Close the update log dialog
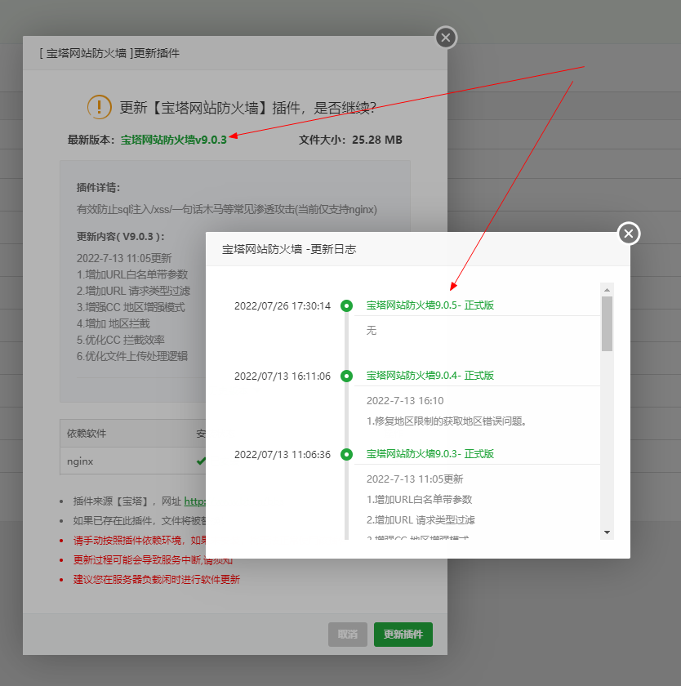The image size is (681, 686). tap(629, 234)
